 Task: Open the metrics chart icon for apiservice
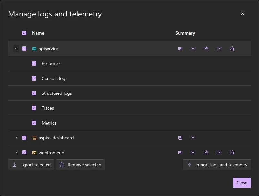coord(232,49)
